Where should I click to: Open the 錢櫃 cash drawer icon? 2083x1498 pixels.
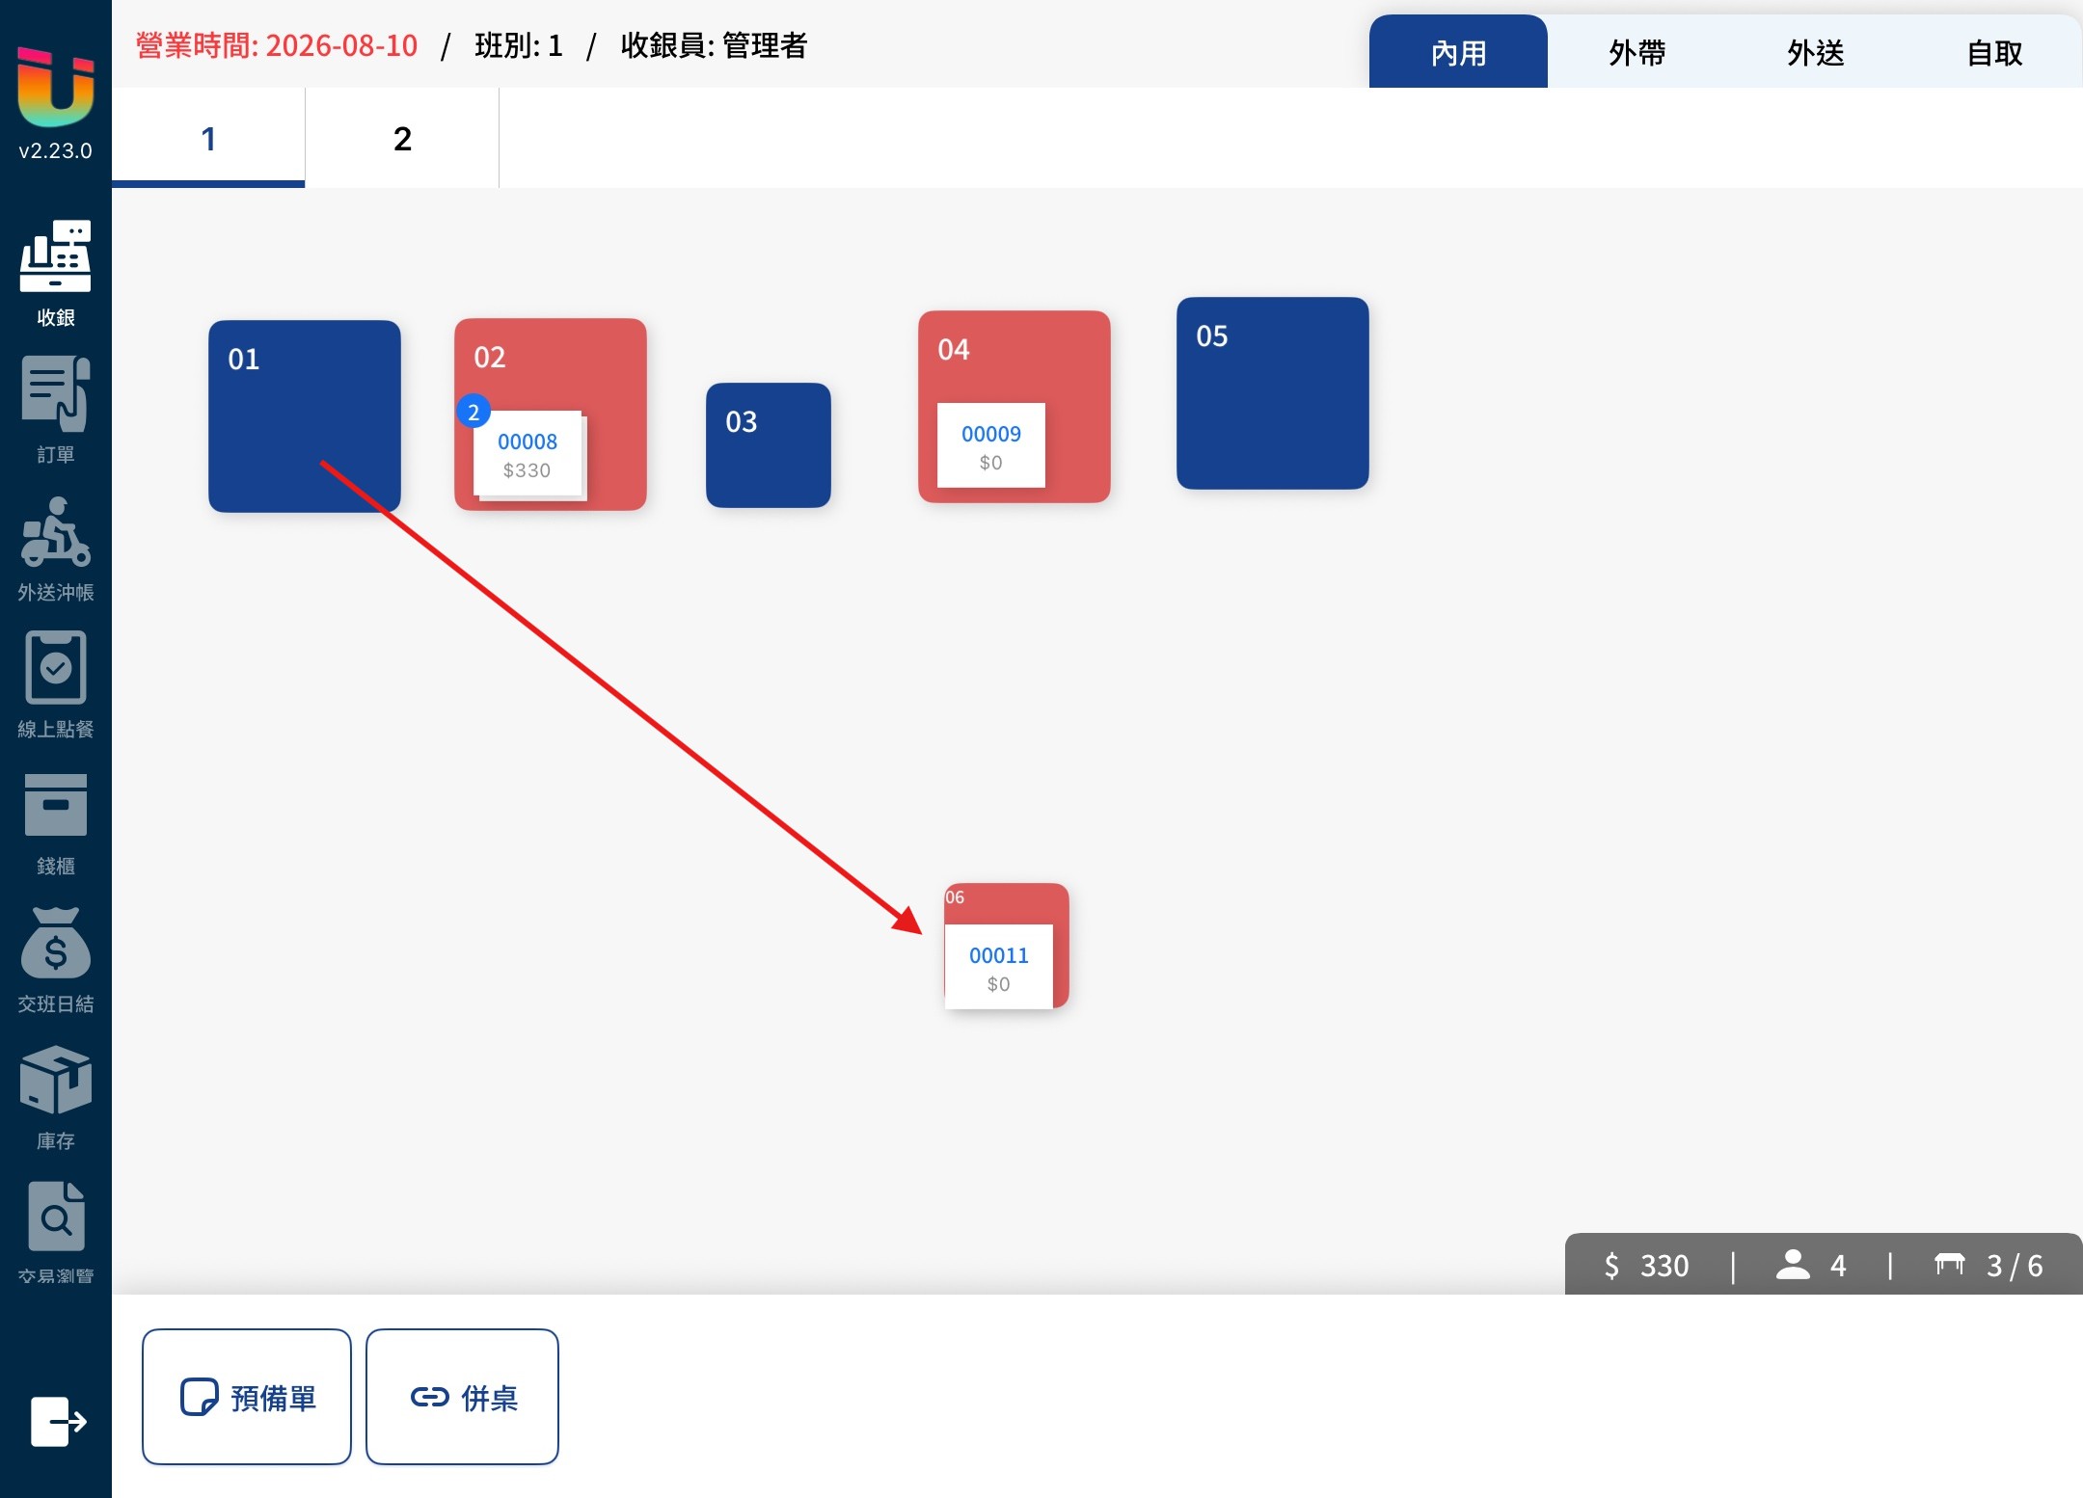pos(55,805)
